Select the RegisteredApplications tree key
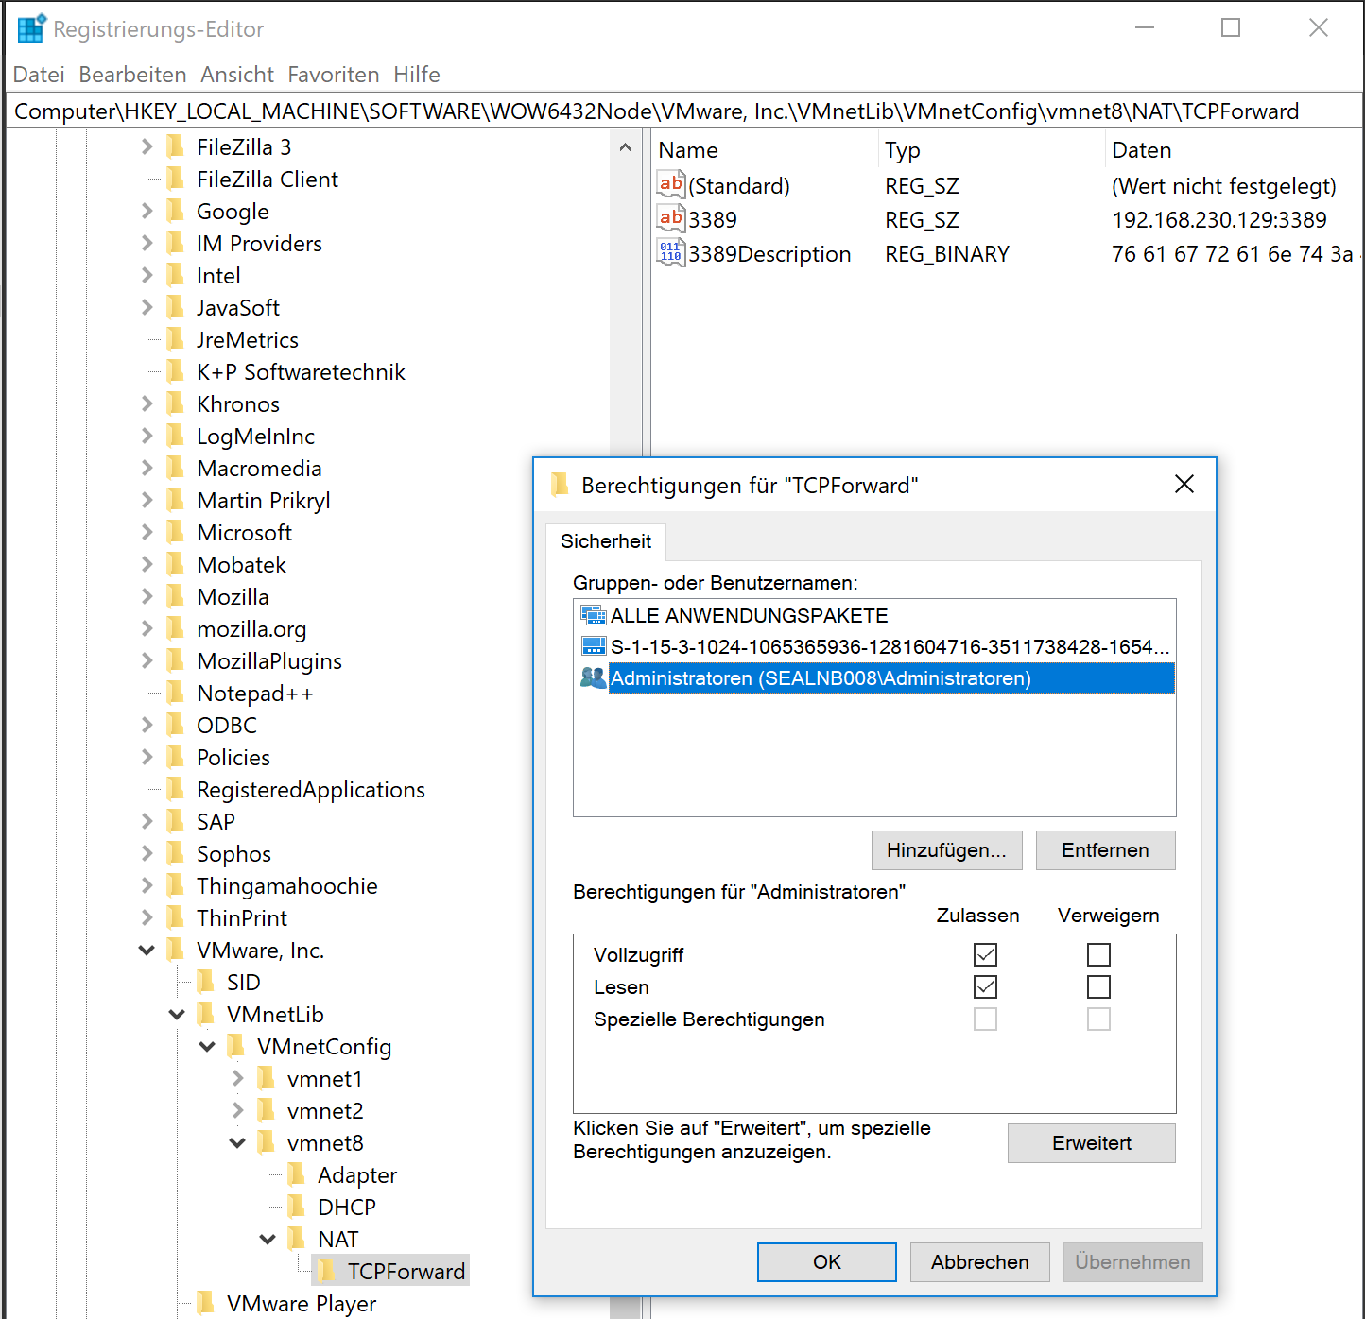1365x1319 pixels. point(310,789)
